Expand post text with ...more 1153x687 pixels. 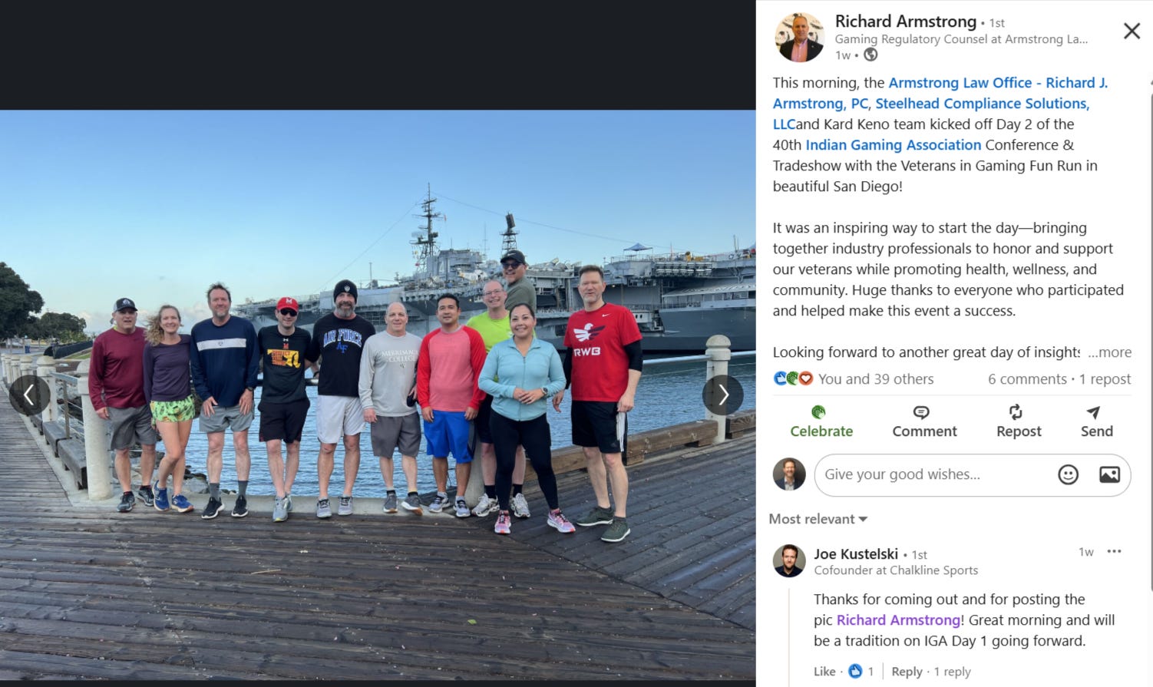point(1109,352)
